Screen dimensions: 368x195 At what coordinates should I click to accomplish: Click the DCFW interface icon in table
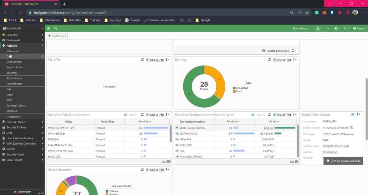[x=177, y=134]
